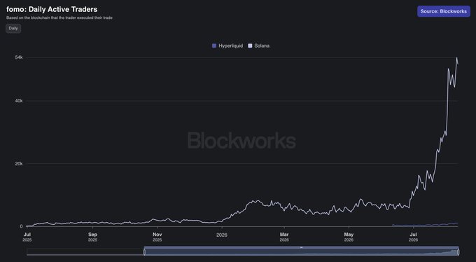Viewport: 476px width, 262px height.
Task: Click the Solana line peak near 54k
Action: coord(456,57)
